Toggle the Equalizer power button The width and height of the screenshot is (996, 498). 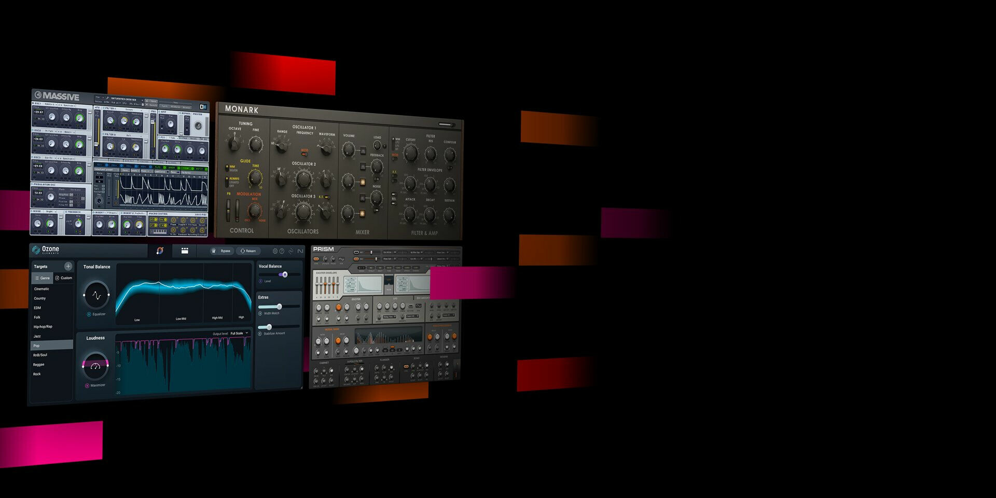tap(89, 314)
